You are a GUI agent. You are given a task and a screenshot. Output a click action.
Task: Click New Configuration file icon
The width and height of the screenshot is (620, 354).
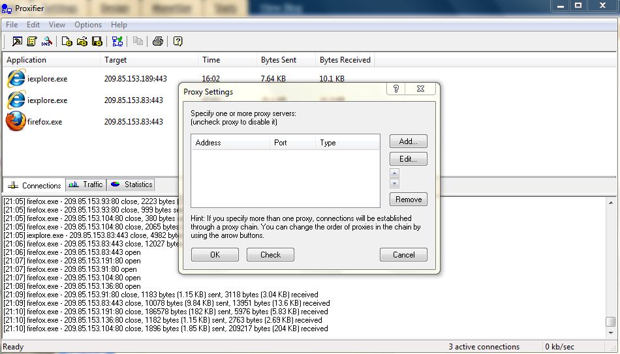(x=67, y=41)
